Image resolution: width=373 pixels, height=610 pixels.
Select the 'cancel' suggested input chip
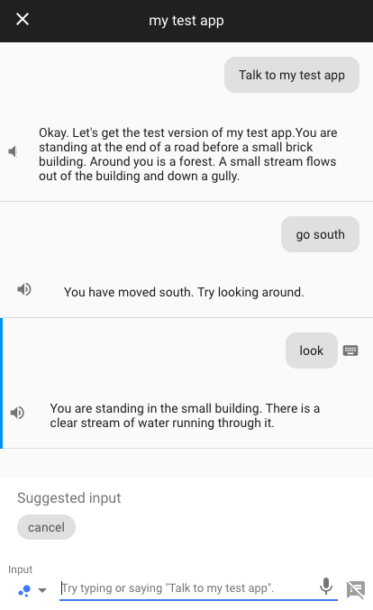pos(46,527)
